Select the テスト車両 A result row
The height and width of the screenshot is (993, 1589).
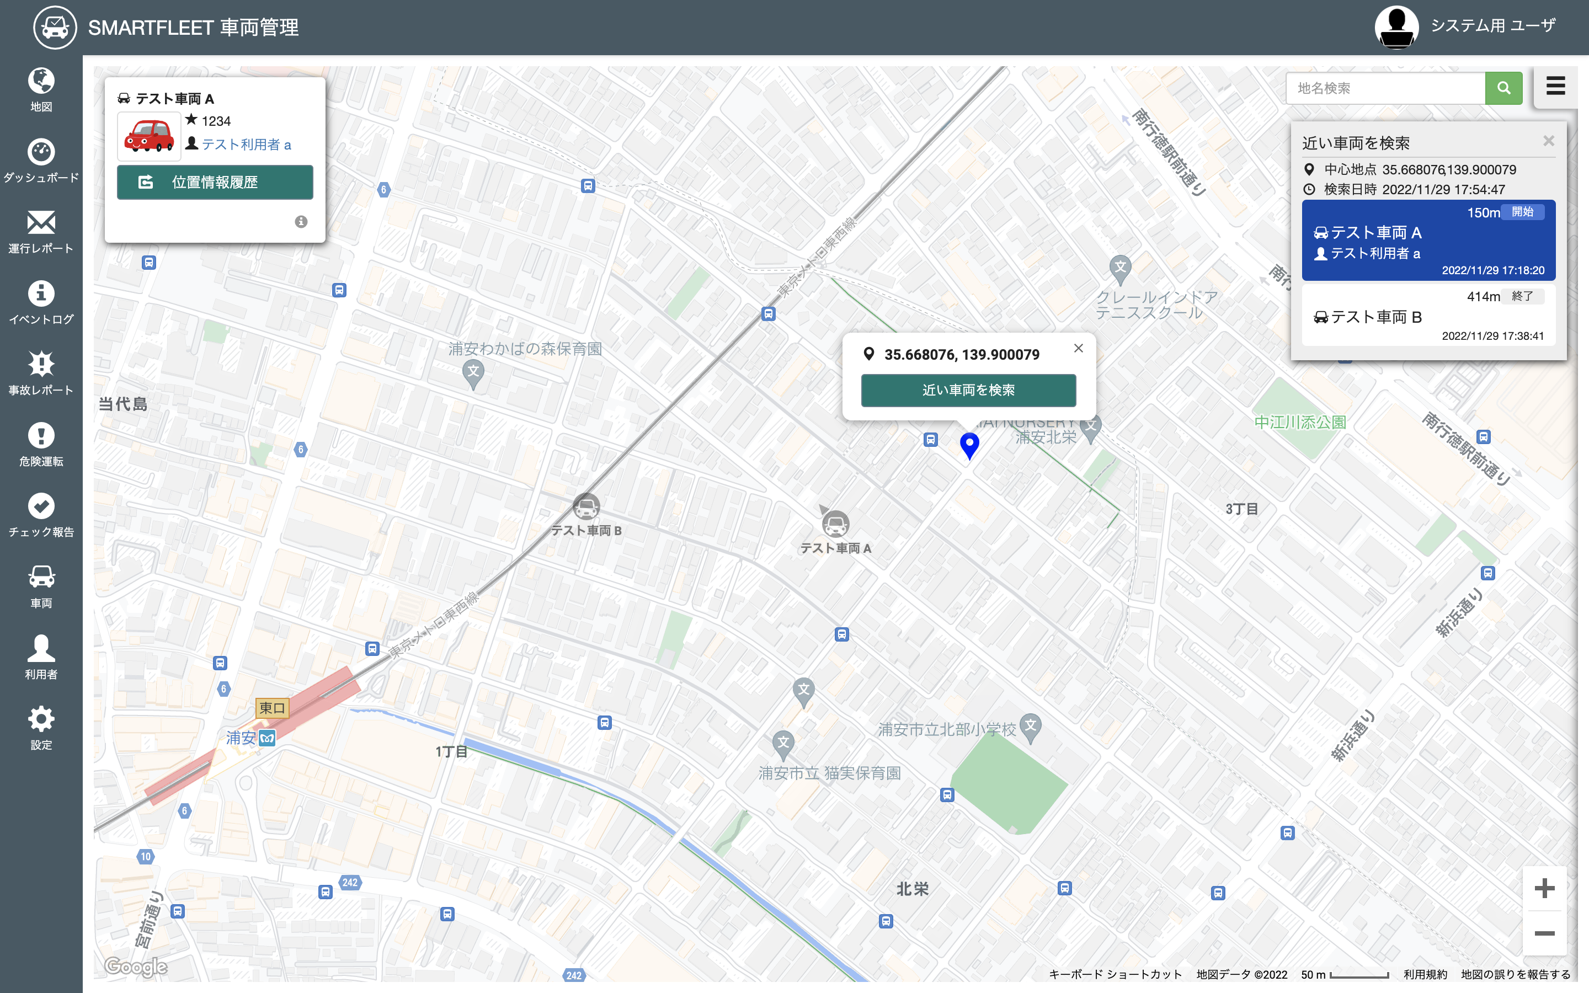tap(1428, 241)
